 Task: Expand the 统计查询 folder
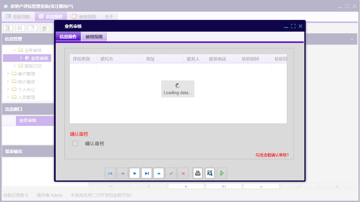coord(8,81)
